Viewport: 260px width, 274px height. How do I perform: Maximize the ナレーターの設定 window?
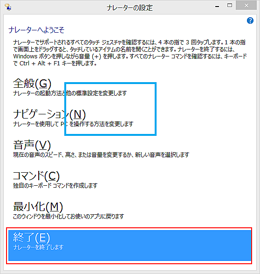(x=230, y=6)
